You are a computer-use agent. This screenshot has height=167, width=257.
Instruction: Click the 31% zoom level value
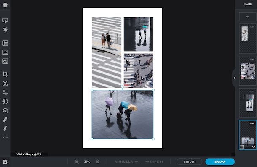click(x=87, y=162)
